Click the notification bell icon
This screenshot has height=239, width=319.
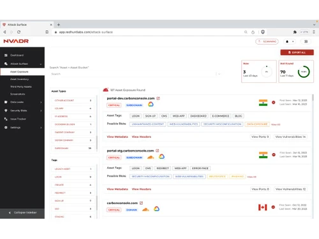287,41
